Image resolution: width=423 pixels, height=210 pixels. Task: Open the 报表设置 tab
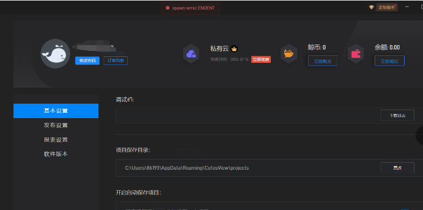tap(56, 140)
